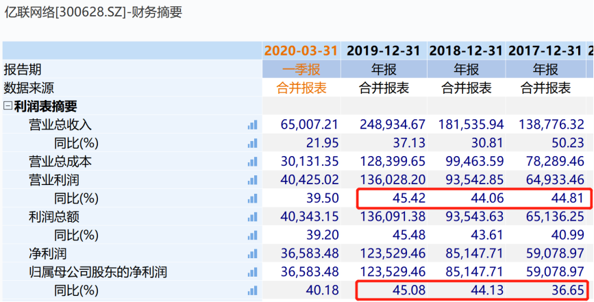The image size is (594, 302).
Task: Open chart icon for 利润总额 同比(%) row
Action: coord(252,236)
